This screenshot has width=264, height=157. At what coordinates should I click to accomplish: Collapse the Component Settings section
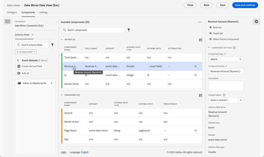pos(209,48)
